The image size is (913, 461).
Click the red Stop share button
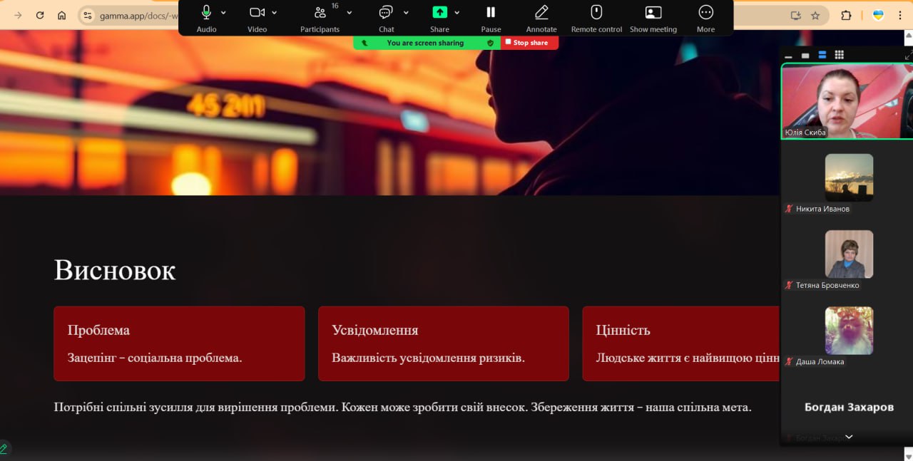point(529,43)
